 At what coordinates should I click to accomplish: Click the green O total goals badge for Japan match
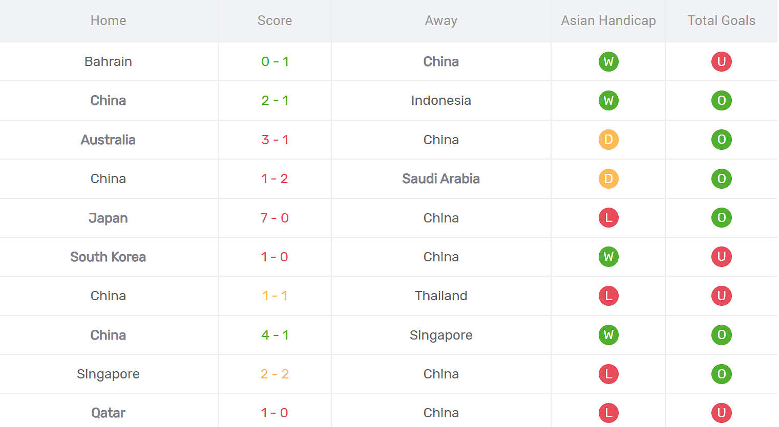(721, 218)
